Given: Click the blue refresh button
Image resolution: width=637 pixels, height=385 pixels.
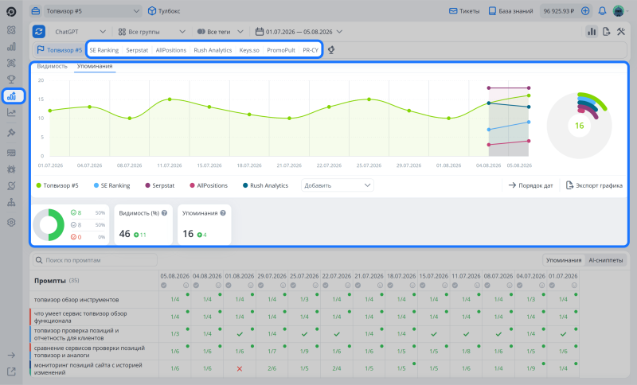Looking at the screenshot, I should [38, 31].
